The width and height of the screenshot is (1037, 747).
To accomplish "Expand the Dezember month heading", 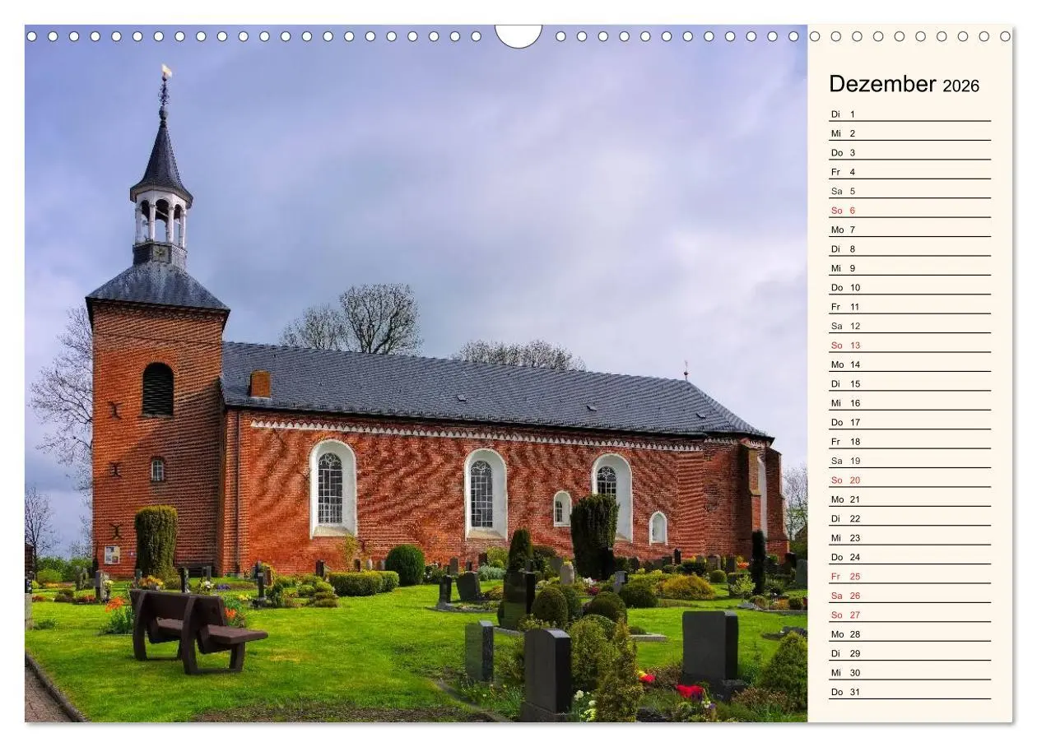I will (x=882, y=84).
